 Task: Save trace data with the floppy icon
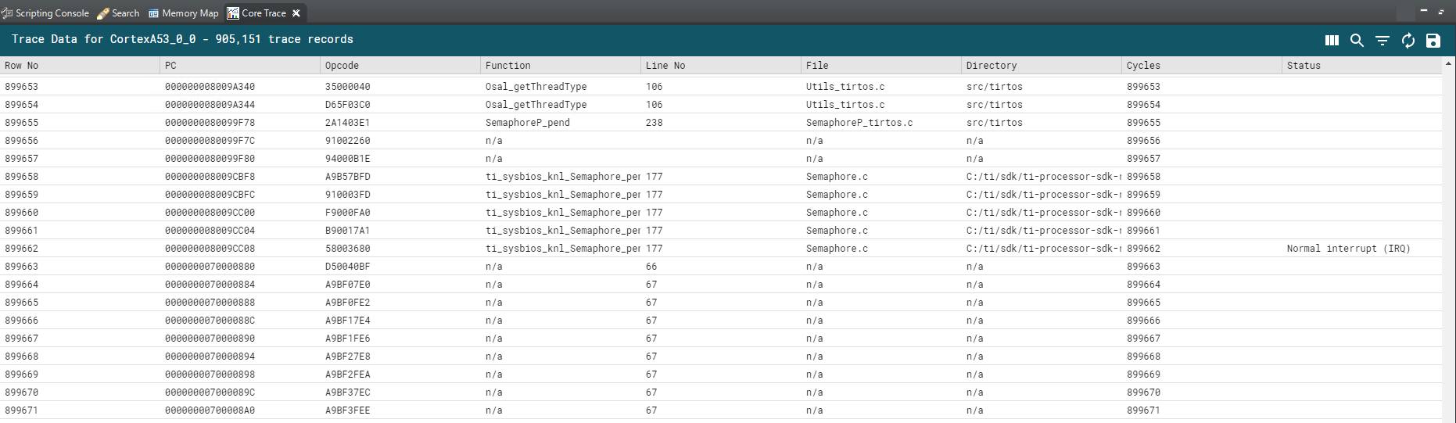pyautogui.click(x=1433, y=40)
